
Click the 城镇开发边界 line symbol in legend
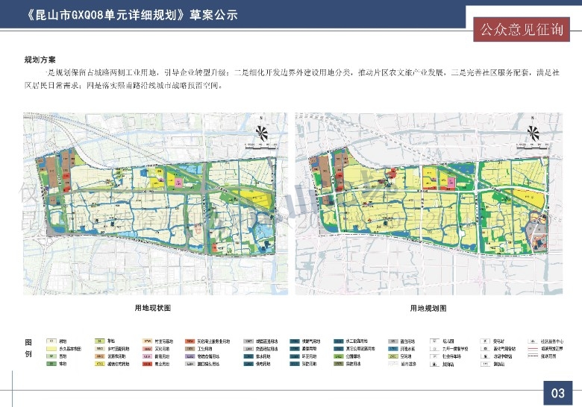click(x=533, y=348)
